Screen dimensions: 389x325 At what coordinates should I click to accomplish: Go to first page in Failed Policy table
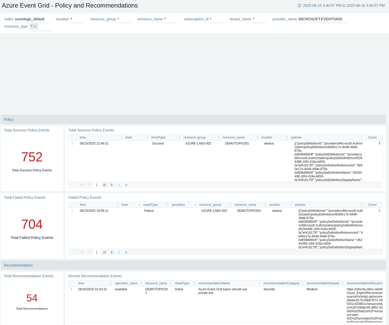(82, 252)
